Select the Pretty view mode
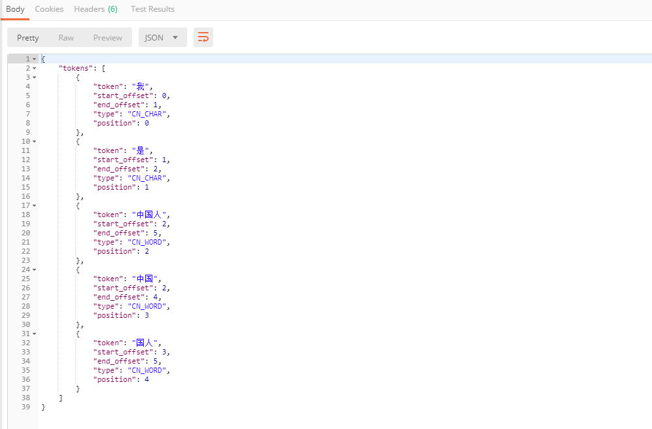The image size is (652, 429). 27,37
